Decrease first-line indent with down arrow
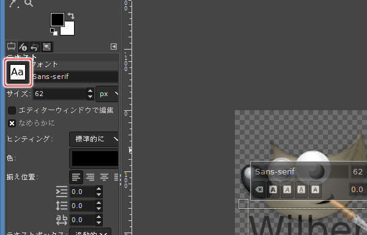Viewport: 367px width, 235px height. (98, 195)
